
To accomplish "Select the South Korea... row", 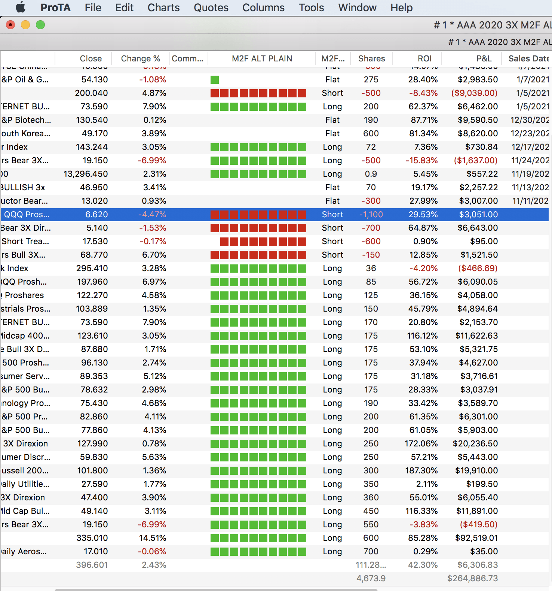I will click(x=275, y=134).
